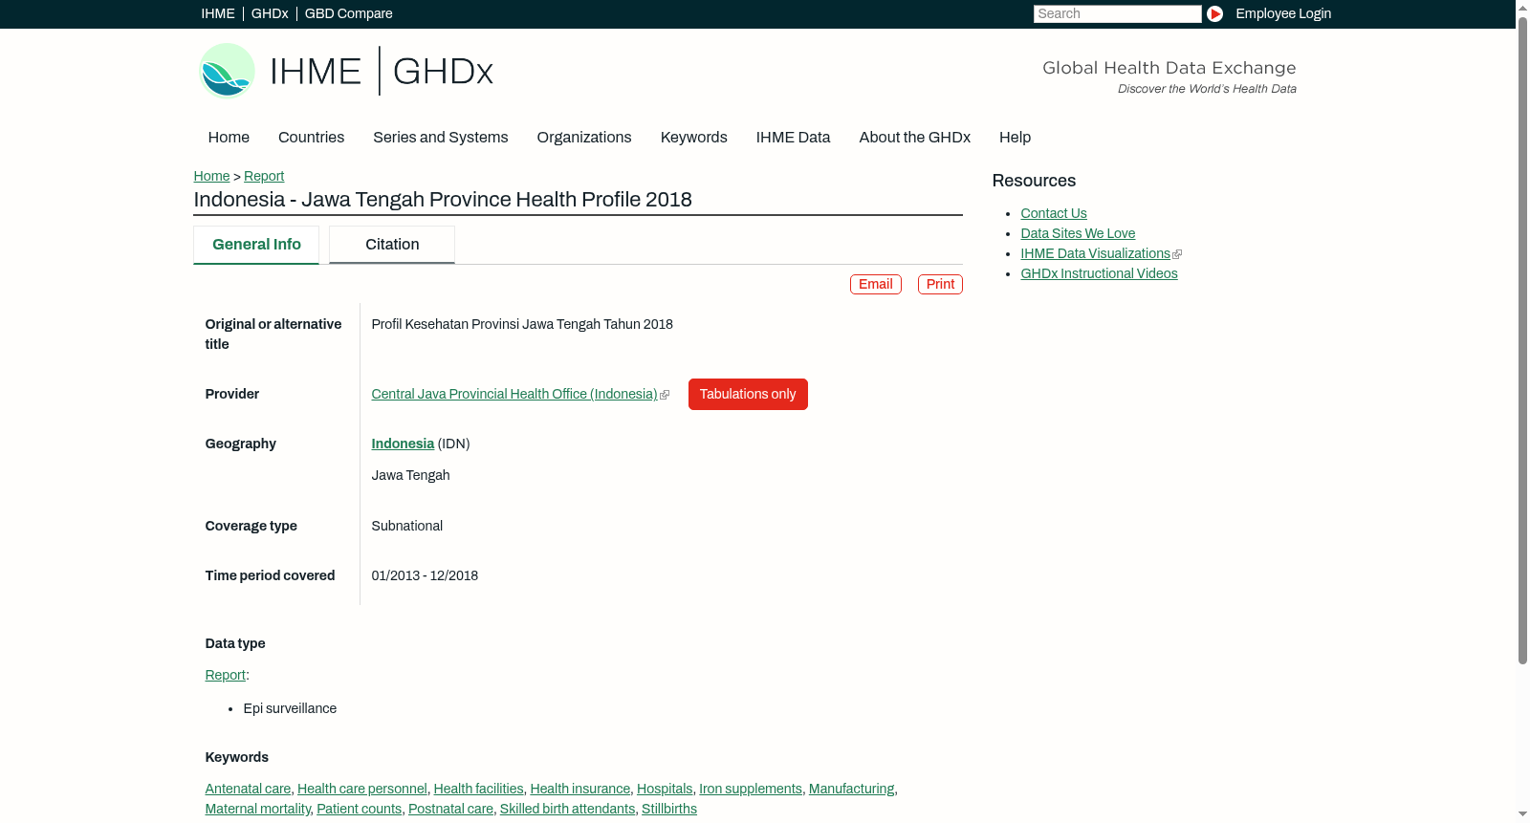Click Contact Us in Resources
Image resolution: width=1530 pixels, height=823 pixels.
point(1054,213)
